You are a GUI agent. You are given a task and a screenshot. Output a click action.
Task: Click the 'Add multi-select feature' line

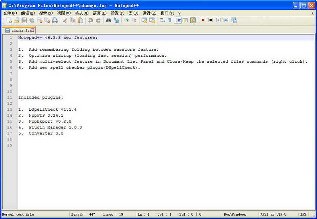[163, 61]
